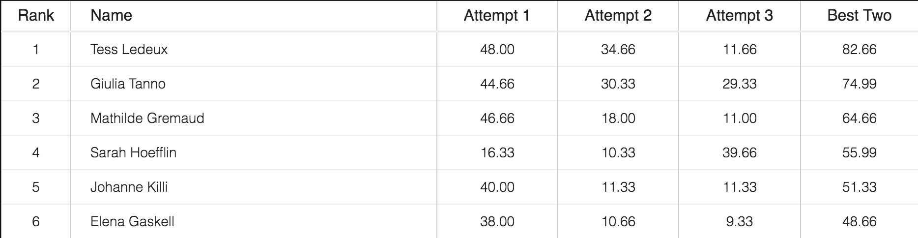Screen dimensions: 918x238
Task: Click Giulia Tanno's Attempt 1 score 44.66
Action: pyautogui.click(x=497, y=84)
